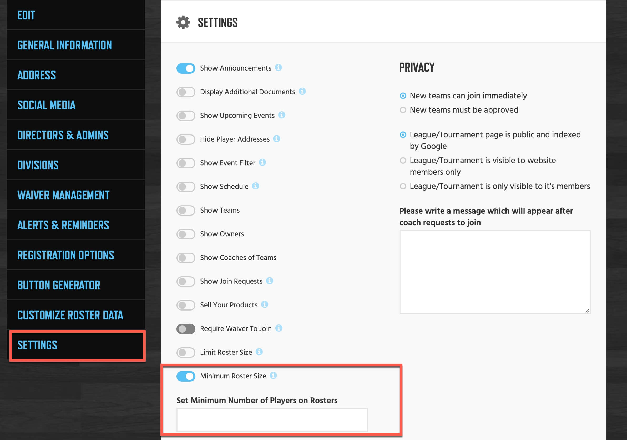Enable the Show Schedule toggle
The image size is (627, 440).
coord(186,187)
